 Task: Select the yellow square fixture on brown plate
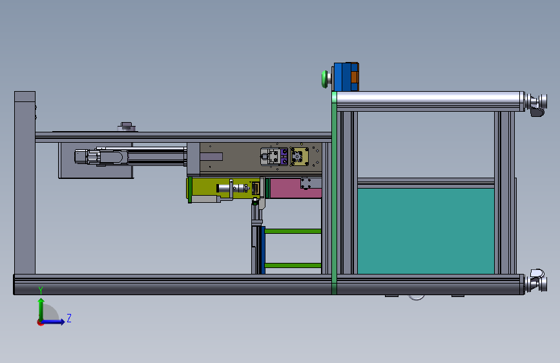[x=299, y=156]
